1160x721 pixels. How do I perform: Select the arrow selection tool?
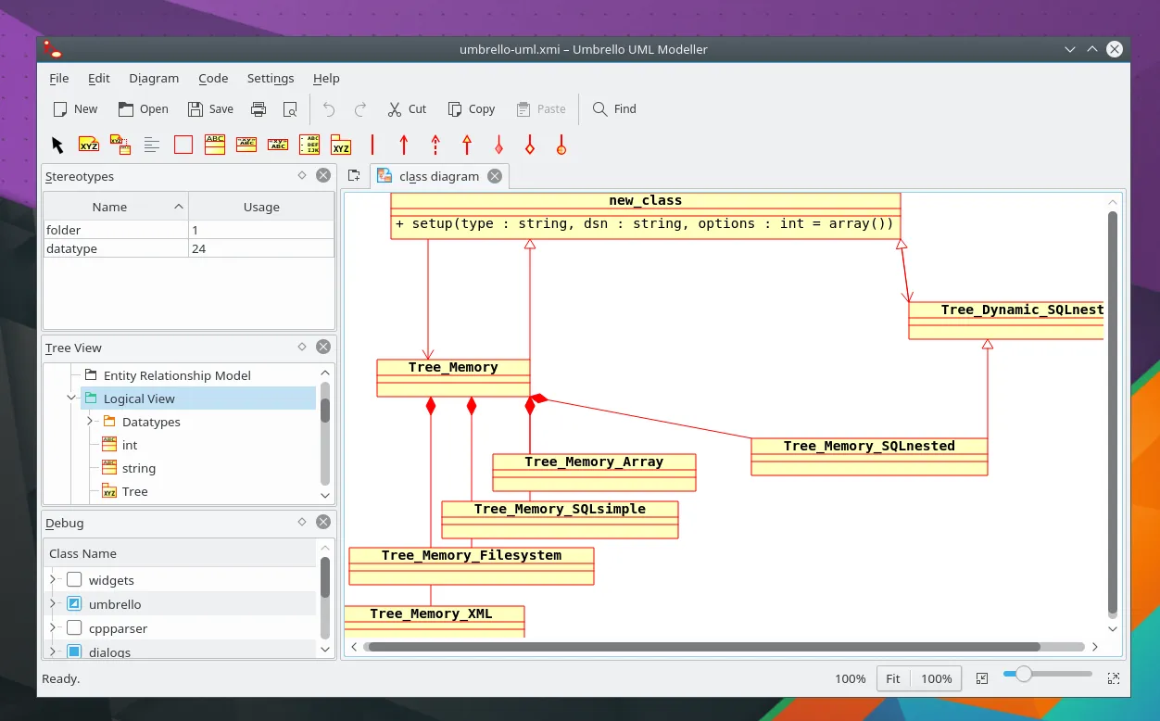(x=57, y=145)
